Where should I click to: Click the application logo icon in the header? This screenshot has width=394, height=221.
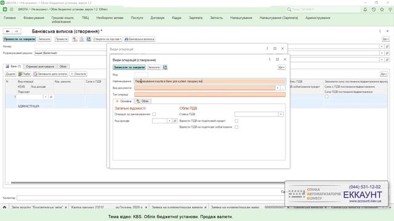click(5, 9)
